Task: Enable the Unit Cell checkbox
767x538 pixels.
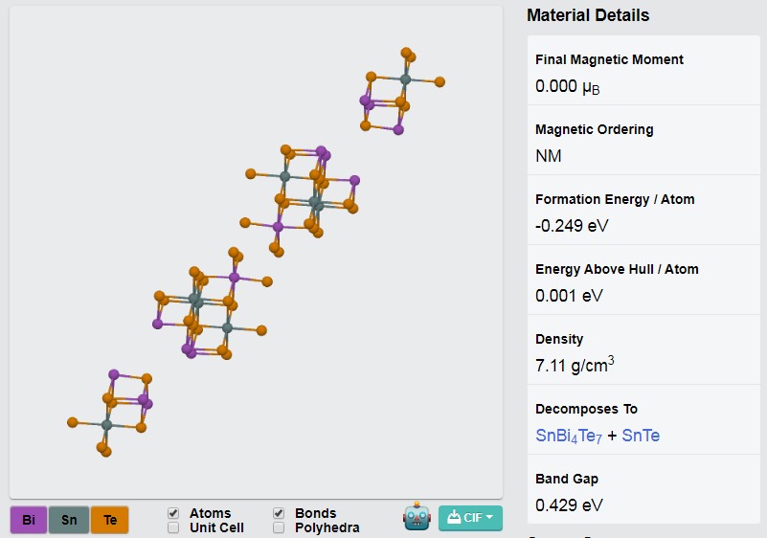Action: (173, 527)
